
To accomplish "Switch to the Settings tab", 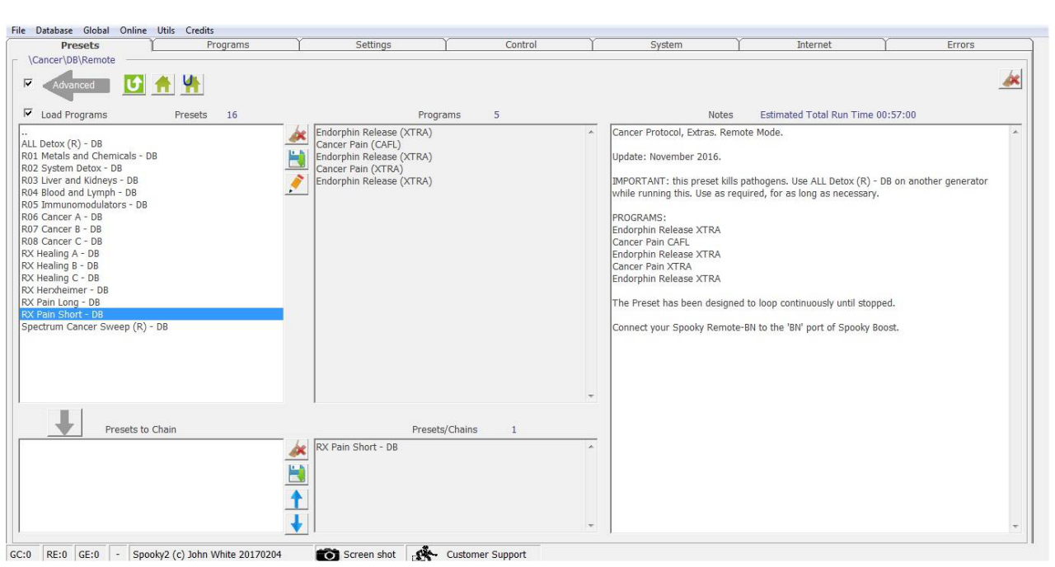I will [373, 45].
